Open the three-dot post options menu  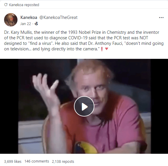click(x=161, y=17)
